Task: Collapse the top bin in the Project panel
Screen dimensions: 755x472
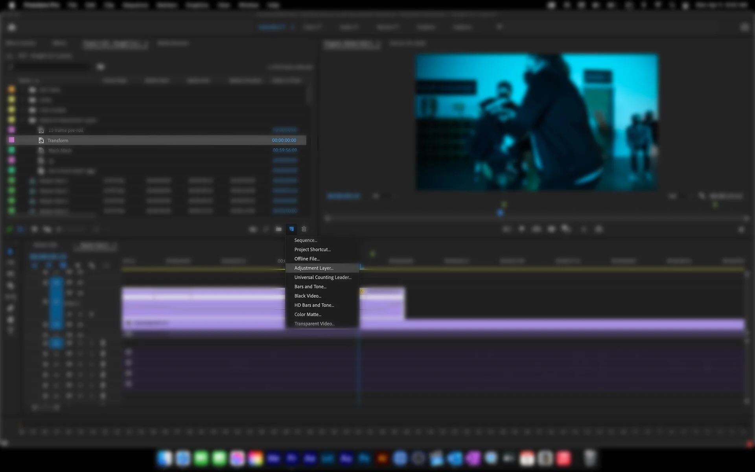Action: pyautogui.click(x=26, y=90)
